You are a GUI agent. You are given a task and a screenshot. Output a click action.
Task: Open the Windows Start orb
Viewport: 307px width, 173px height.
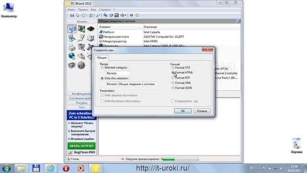[x=6, y=169]
